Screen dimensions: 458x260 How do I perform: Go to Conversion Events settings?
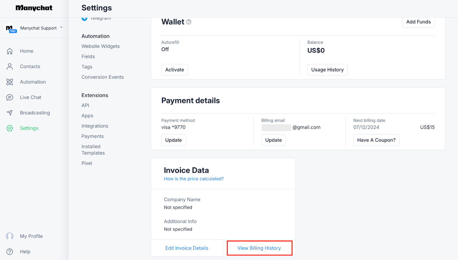[x=102, y=77]
